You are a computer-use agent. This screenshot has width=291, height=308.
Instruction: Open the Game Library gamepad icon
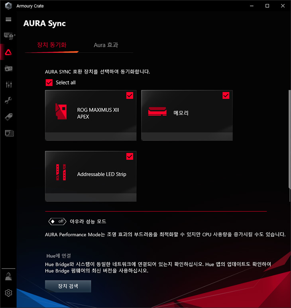click(x=8, y=69)
